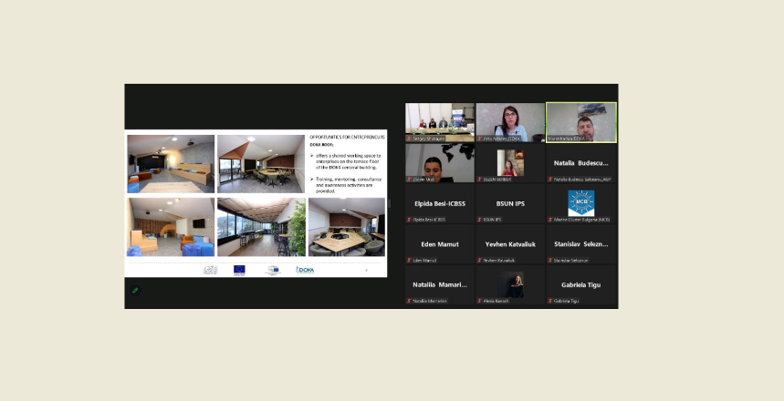The height and width of the screenshot is (401, 784).
Task: Click the MCB logo avatar
Action: pos(581,202)
